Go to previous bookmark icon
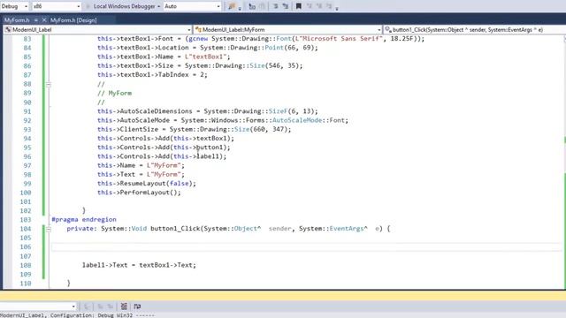Image resolution: width=566 pixels, height=318 pixels. coord(310,6)
